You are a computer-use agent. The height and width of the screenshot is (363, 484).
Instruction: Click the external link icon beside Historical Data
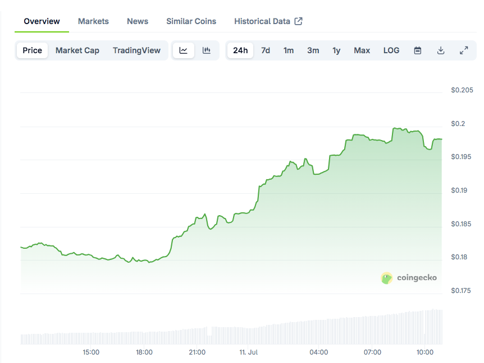[x=299, y=21]
